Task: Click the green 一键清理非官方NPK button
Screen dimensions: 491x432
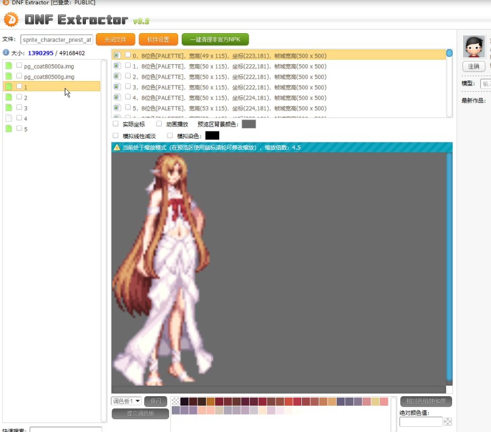Action: tap(215, 40)
